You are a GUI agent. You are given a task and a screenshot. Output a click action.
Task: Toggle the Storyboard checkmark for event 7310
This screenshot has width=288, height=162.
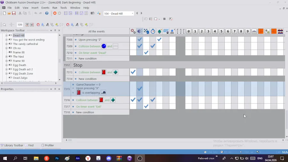(146, 53)
